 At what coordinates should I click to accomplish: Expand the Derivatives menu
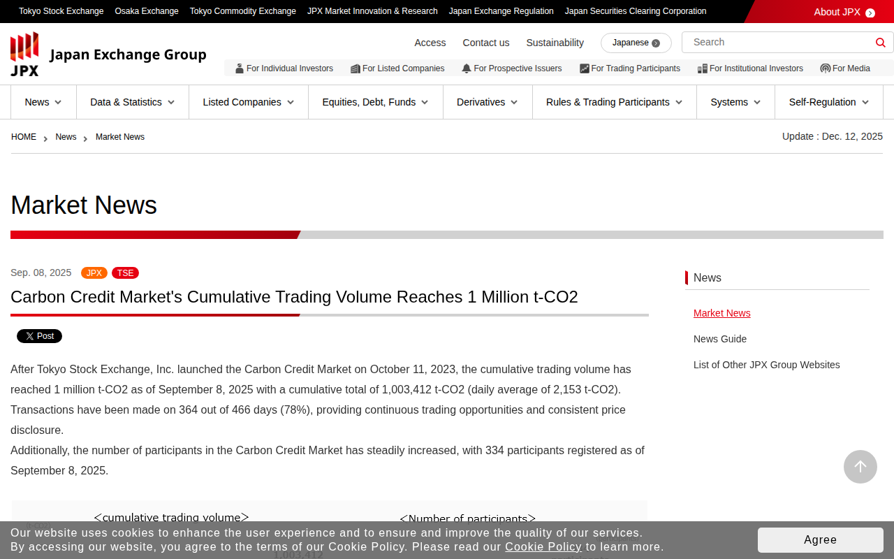pos(488,102)
